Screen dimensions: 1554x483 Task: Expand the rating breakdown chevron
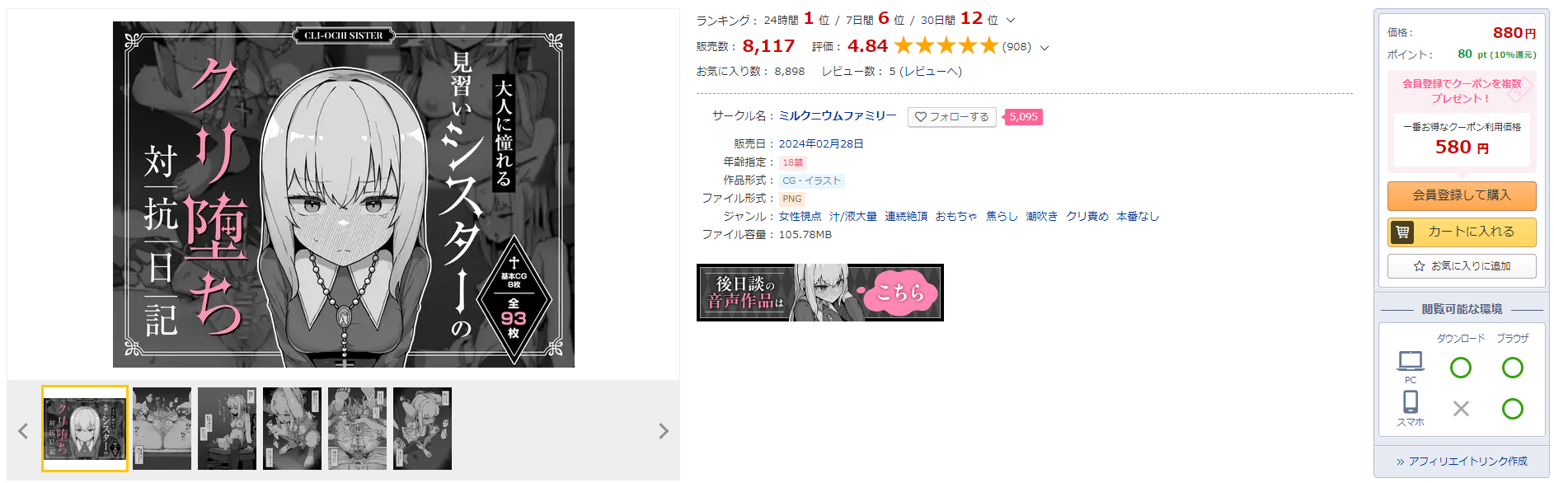(1045, 48)
